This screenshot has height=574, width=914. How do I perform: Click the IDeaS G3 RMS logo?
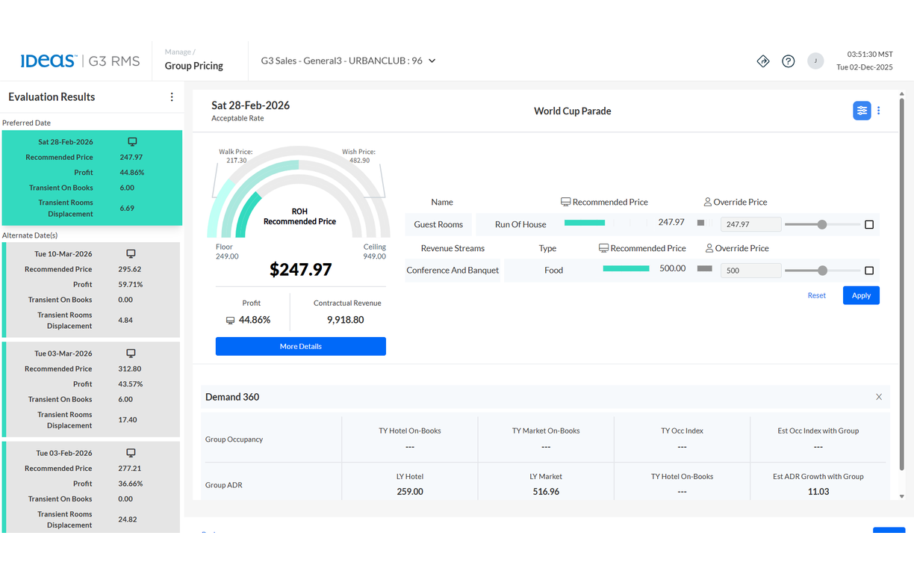80,61
